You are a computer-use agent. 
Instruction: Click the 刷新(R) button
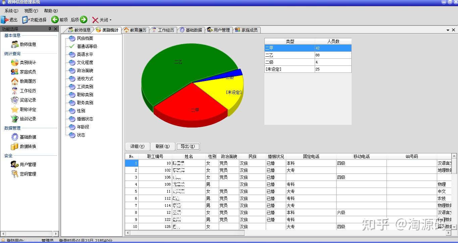point(162,146)
